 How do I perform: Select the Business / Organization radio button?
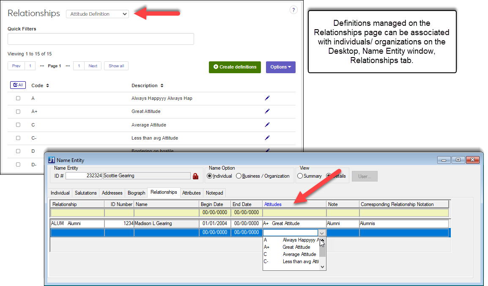pyautogui.click(x=239, y=176)
